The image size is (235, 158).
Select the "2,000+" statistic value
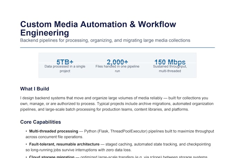(x=117, y=62)
